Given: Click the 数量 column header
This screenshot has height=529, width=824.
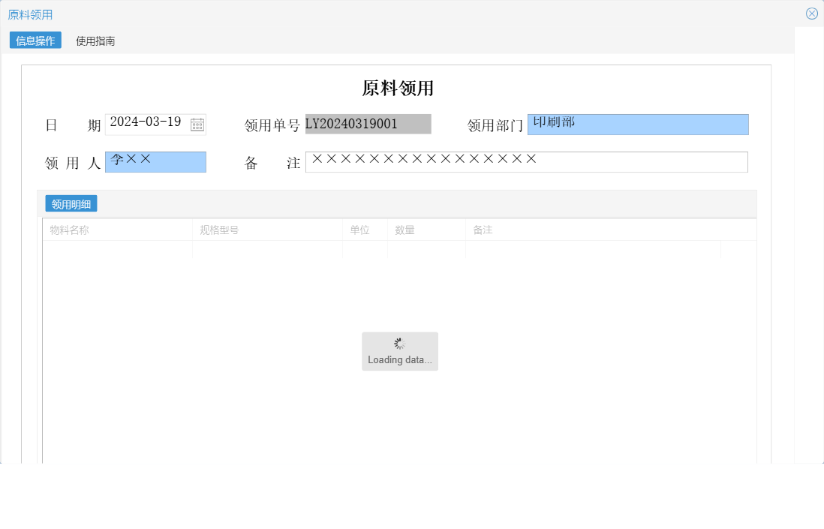Looking at the screenshot, I should (405, 230).
